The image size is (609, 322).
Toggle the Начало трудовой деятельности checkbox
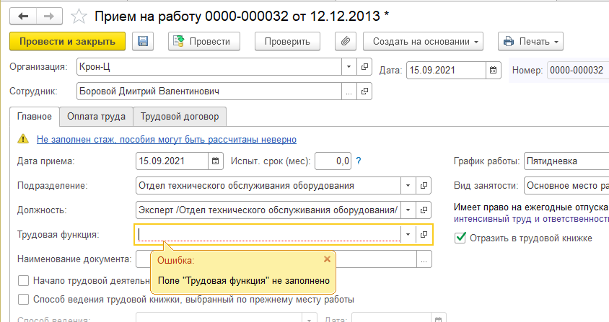click(24, 280)
